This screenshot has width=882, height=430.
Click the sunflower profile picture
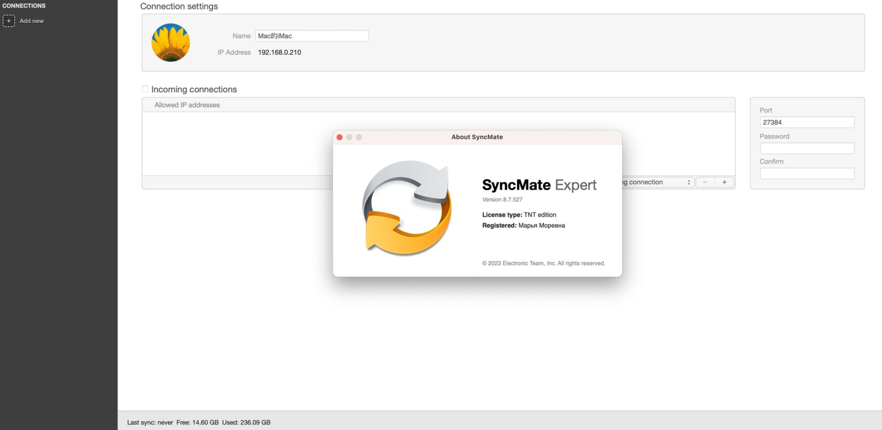(x=170, y=43)
